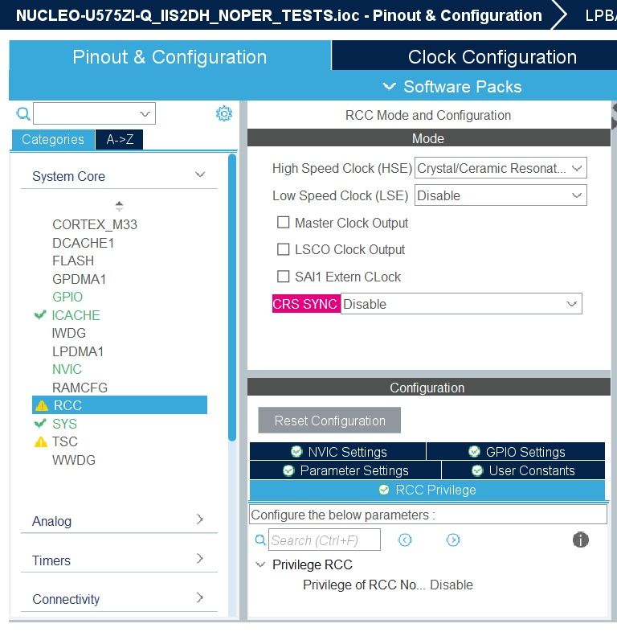Screen dimensions: 617x632
Task: Click the check icon on GPIO Settings tab
Action: click(x=475, y=452)
